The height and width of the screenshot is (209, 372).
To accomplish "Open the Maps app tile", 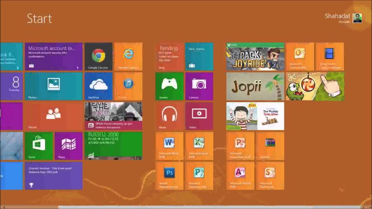I will click(x=69, y=146).
